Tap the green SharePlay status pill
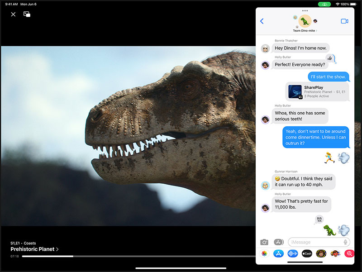Viewport: 362px width, 272px height. click(x=324, y=4)
